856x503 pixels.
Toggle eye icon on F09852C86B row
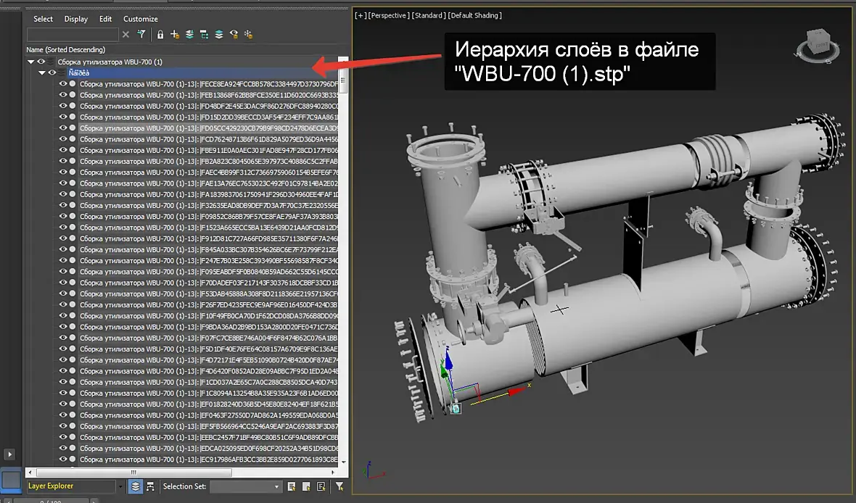click(x=63, y=216)
